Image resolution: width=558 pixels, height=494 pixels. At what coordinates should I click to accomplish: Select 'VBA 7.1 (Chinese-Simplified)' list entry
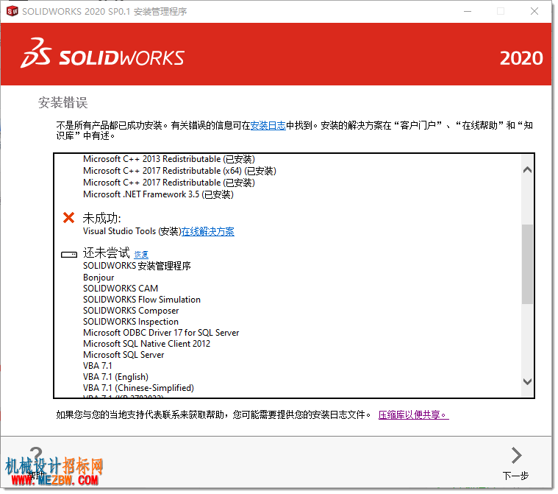point(138,388)
